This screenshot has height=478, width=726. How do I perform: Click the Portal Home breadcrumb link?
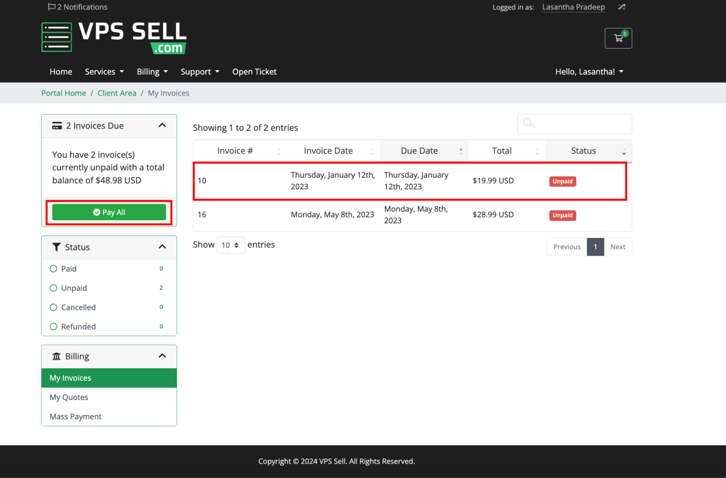coord(64,93)
